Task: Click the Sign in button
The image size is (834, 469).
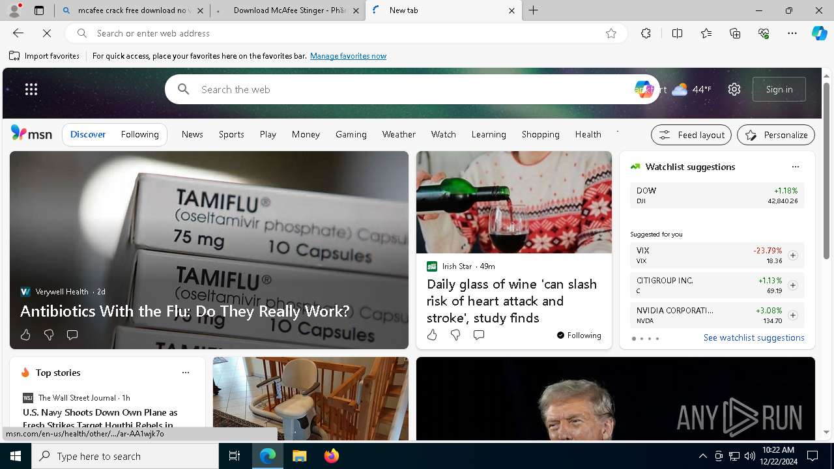Action: pyautogui.click(x=779, y=89)
